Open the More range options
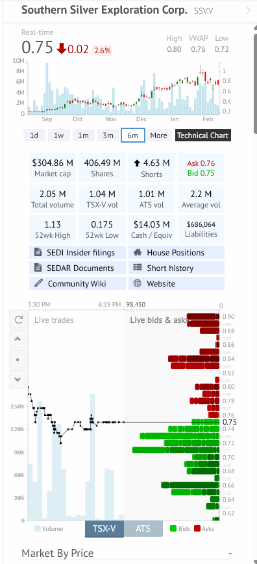This screenshot has width=257, height=564. (159, 135)
